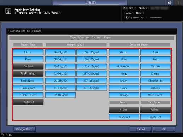Enable the Textured paper type
Viewport: 183px width, 137px height.
point(28,102)
